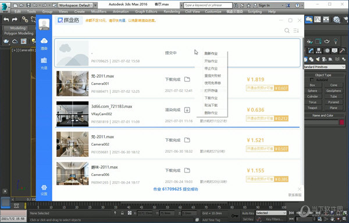Switch to Hierarchy command panel tab
This screenshot has height=223, width=349.
coord(319,51)
